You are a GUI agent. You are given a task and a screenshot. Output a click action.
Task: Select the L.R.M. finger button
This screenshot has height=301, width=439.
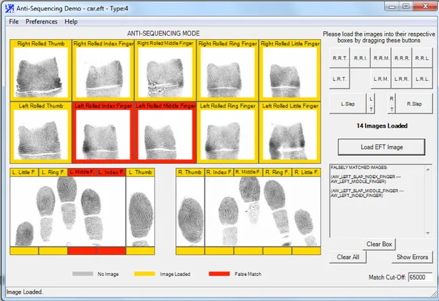pos(381,78)
